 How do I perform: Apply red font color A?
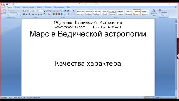pyautogui.click(x=49, y=14)
